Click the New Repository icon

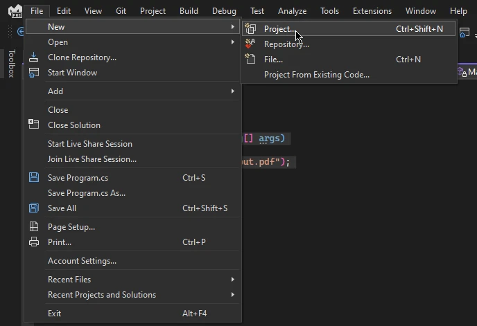pyautogui.click(x=251, y=44)
